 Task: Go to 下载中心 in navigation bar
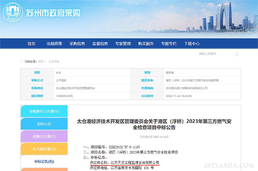pyautogui.click(x=192, y=44)
